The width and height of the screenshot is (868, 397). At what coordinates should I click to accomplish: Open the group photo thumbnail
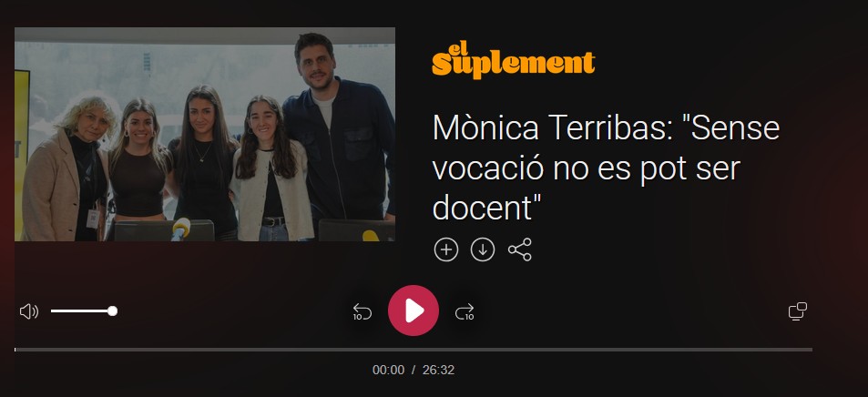[205, 134]
